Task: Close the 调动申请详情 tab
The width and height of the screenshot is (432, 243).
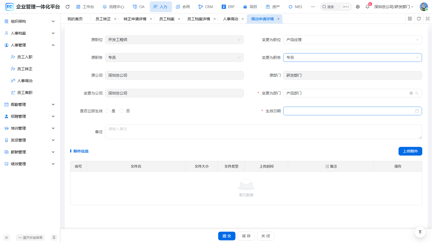Action: point(278,19)
